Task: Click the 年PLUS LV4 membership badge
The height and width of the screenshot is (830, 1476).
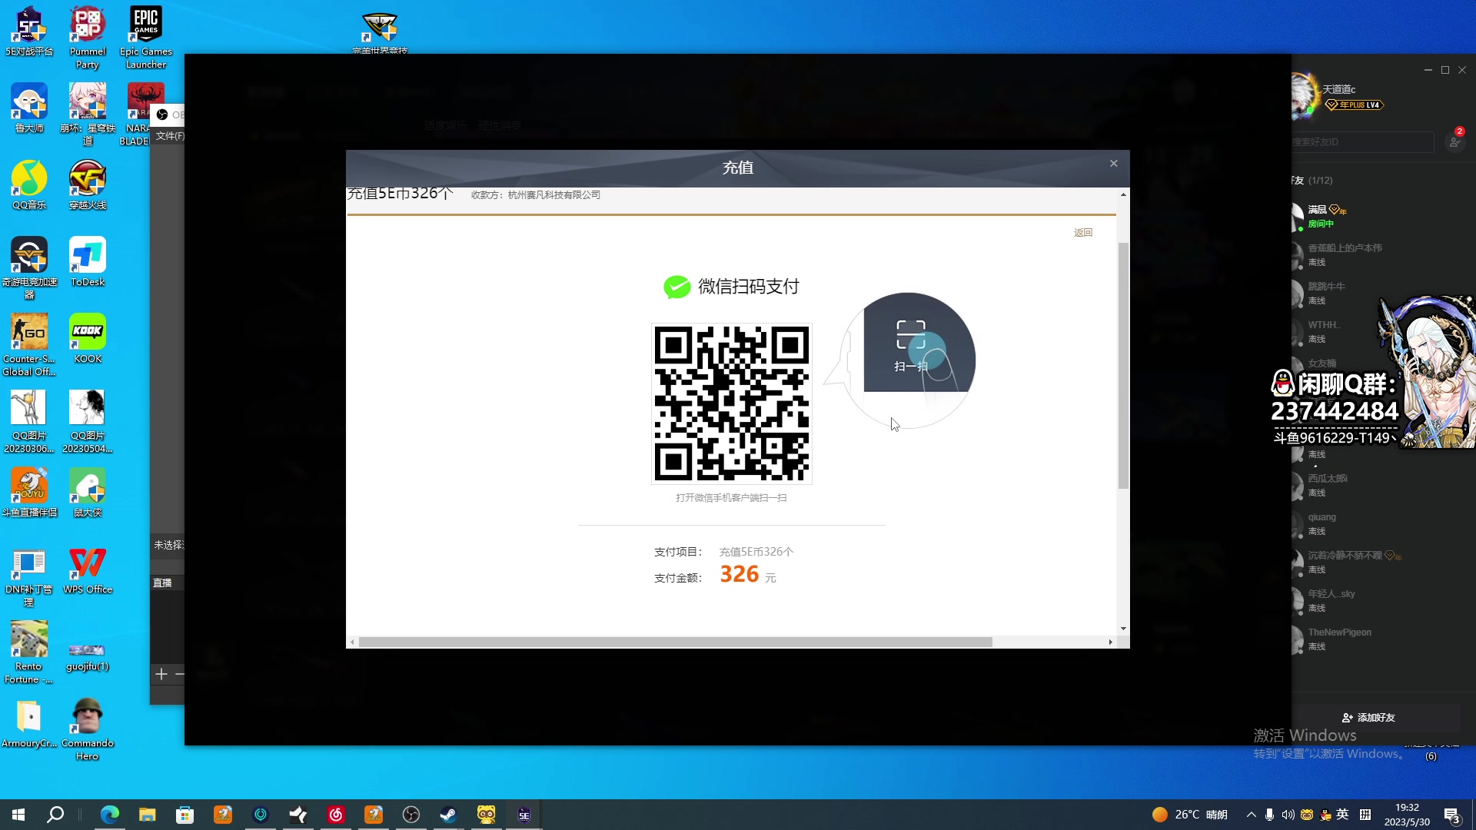Action: pos(1355,105)
